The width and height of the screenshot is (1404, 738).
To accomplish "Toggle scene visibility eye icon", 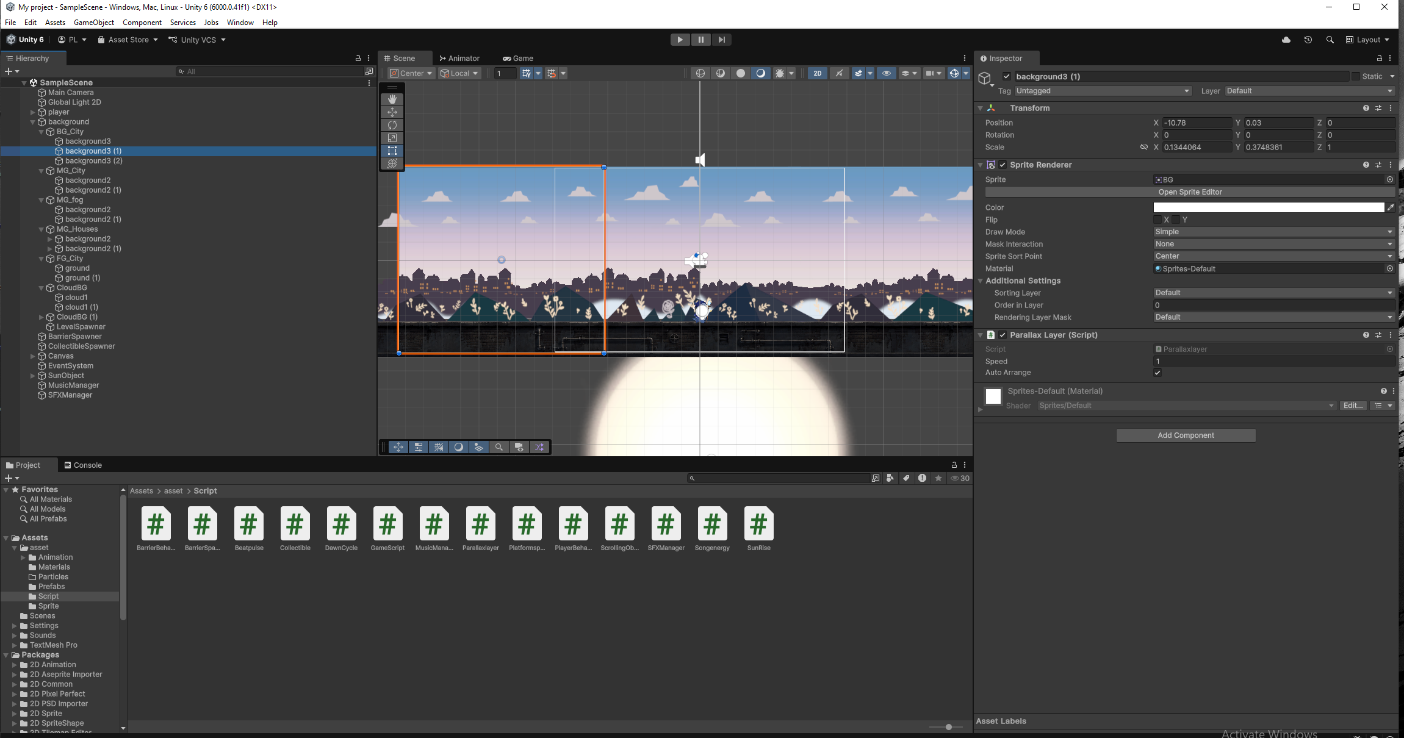I will [x=887, y=73].
